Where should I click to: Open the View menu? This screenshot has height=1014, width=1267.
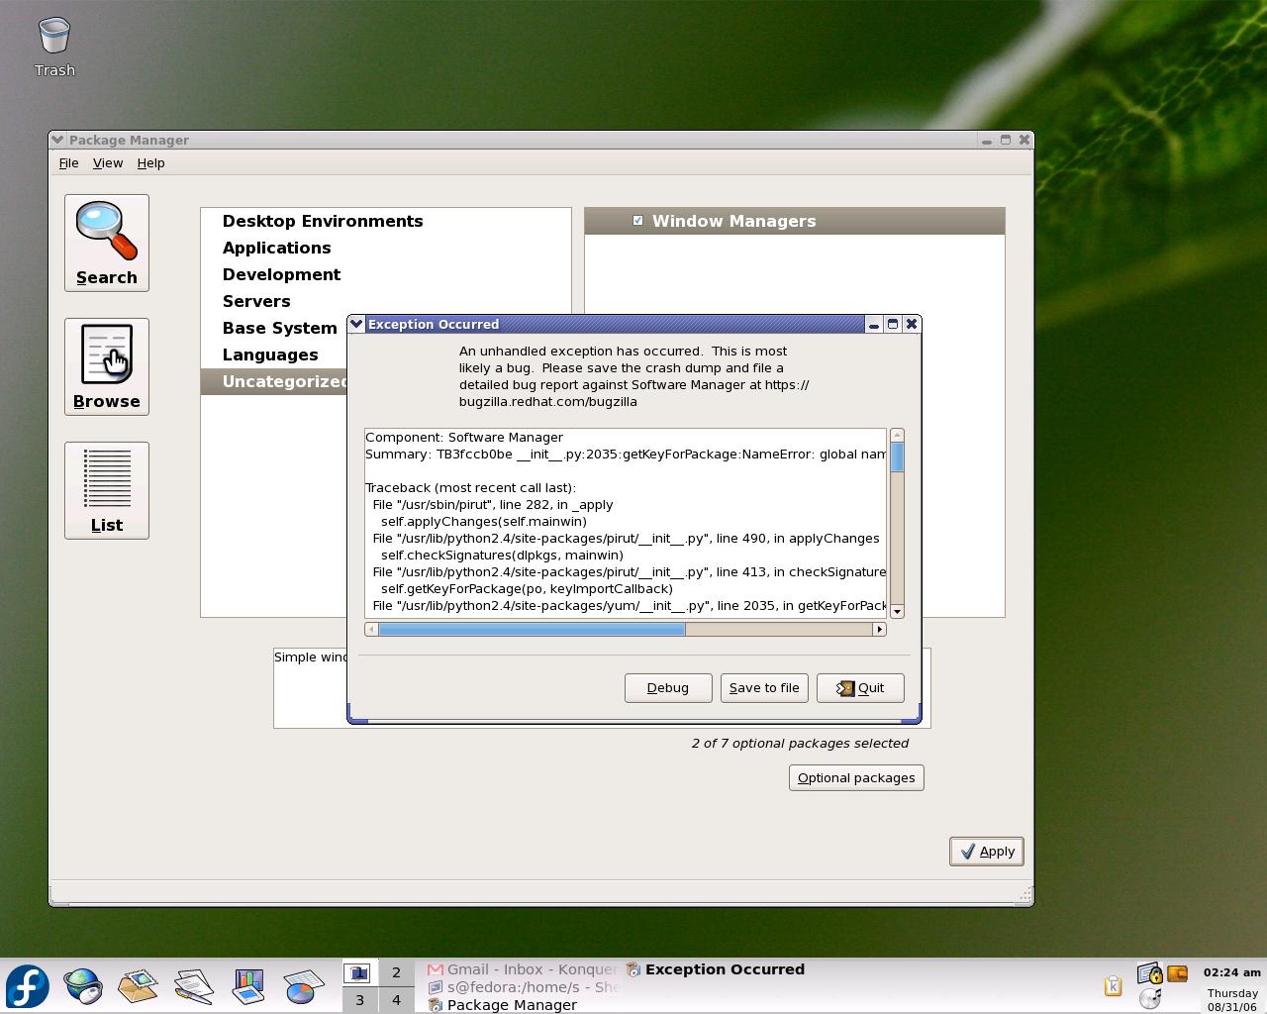[x=108, y=163]
